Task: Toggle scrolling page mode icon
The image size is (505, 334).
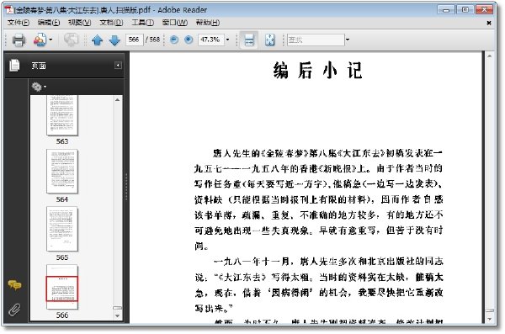Action: click(249, 40)
